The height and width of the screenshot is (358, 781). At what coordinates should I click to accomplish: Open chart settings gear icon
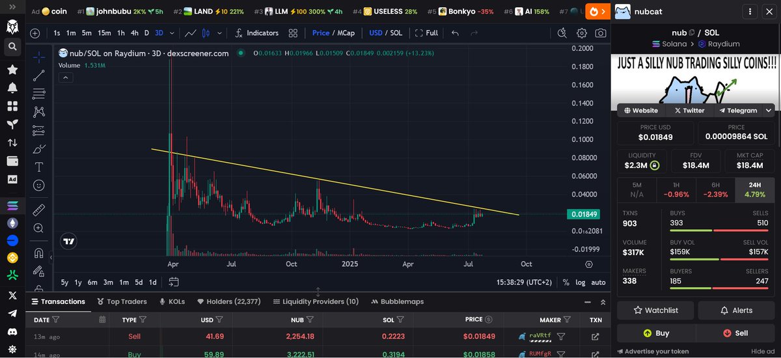click(x=582, y=33)
